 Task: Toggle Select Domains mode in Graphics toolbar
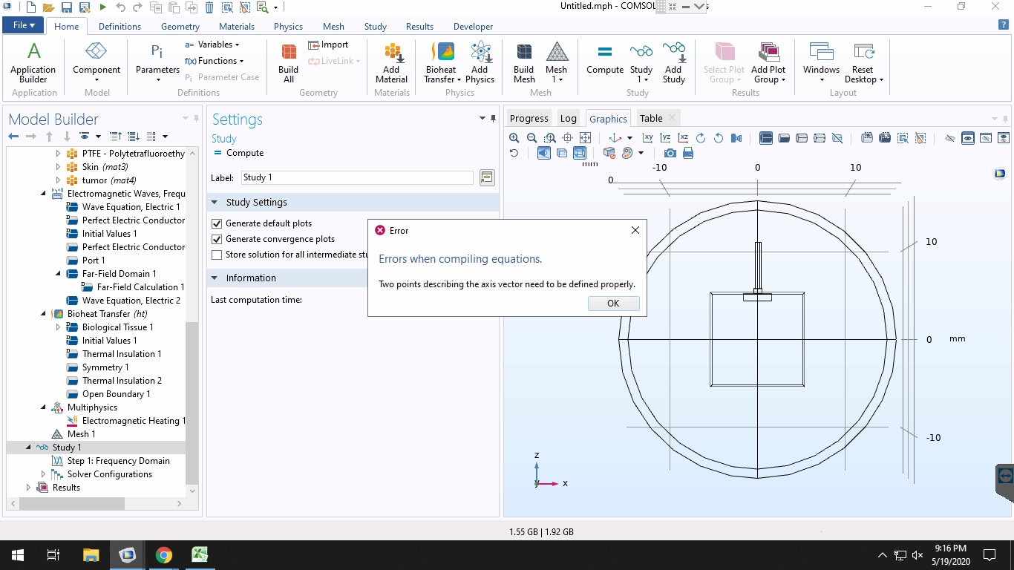pyautogui.click(x=765, y=138)
